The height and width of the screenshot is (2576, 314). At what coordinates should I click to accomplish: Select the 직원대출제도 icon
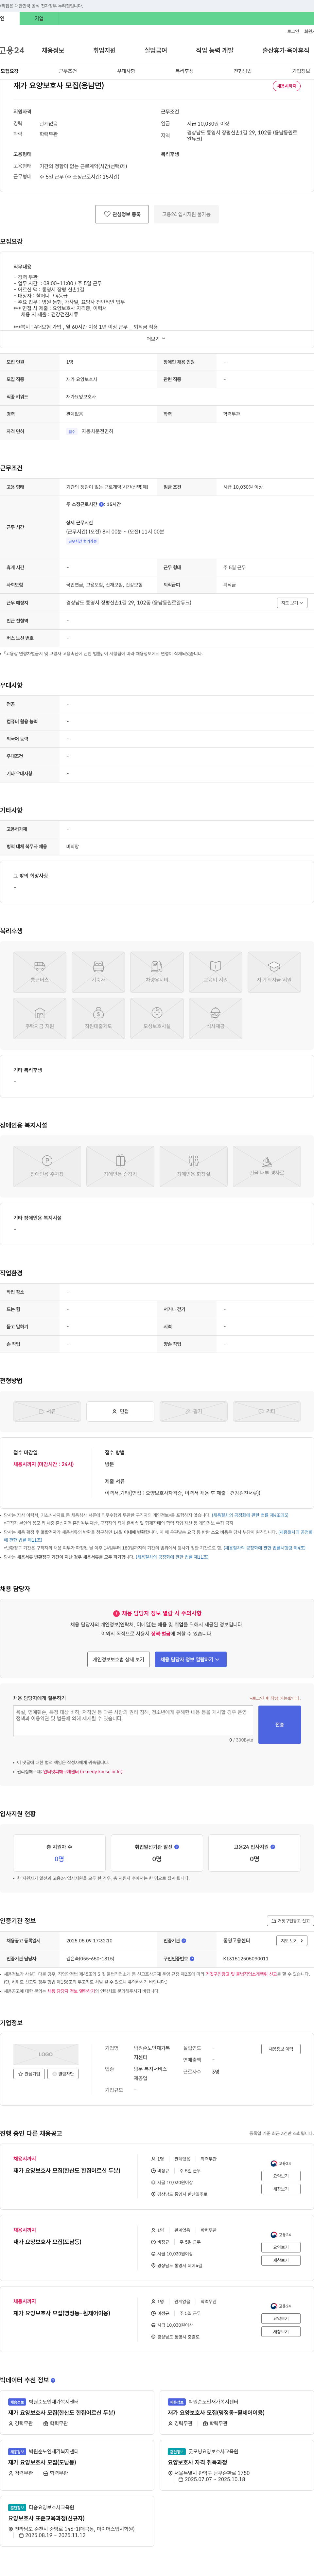pyautogui.click(x=98, y=1018)
